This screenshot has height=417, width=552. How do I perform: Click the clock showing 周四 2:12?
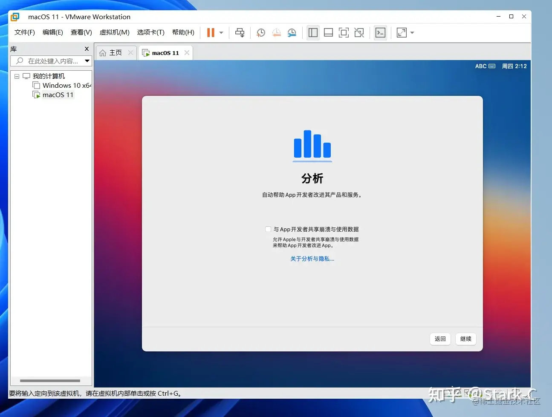coord(514,66)
